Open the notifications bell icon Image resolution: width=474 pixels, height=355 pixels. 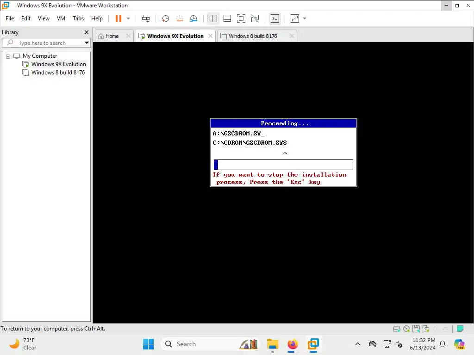[443, 344]
